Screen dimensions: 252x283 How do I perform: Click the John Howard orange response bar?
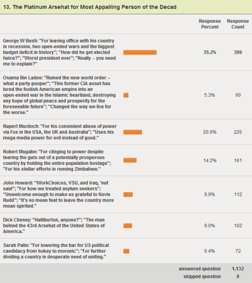click(x=128, y=194)
